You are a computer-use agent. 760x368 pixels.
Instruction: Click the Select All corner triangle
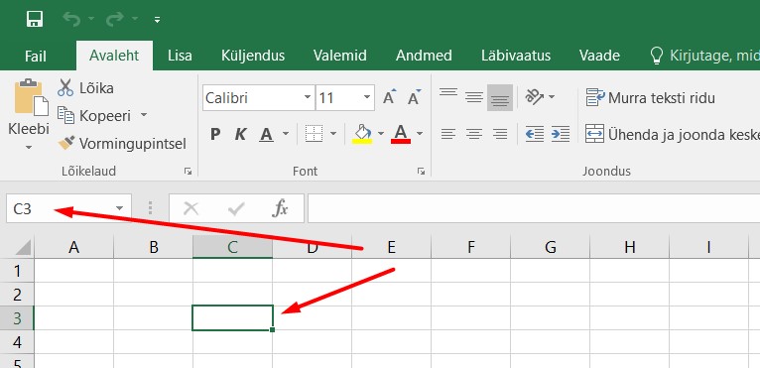pyautogui.click(x=22, y=247)
